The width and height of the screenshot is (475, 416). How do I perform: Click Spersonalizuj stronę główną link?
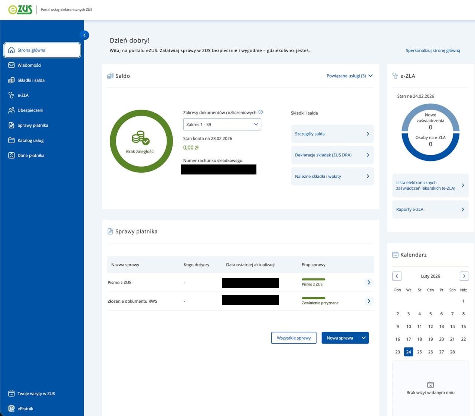point(433,50)
